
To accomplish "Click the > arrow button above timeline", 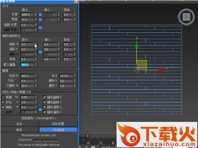I will tap(87, 136).
